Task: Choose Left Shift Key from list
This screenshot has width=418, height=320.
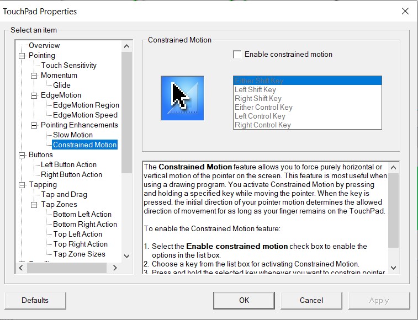Action: [255, 89]
